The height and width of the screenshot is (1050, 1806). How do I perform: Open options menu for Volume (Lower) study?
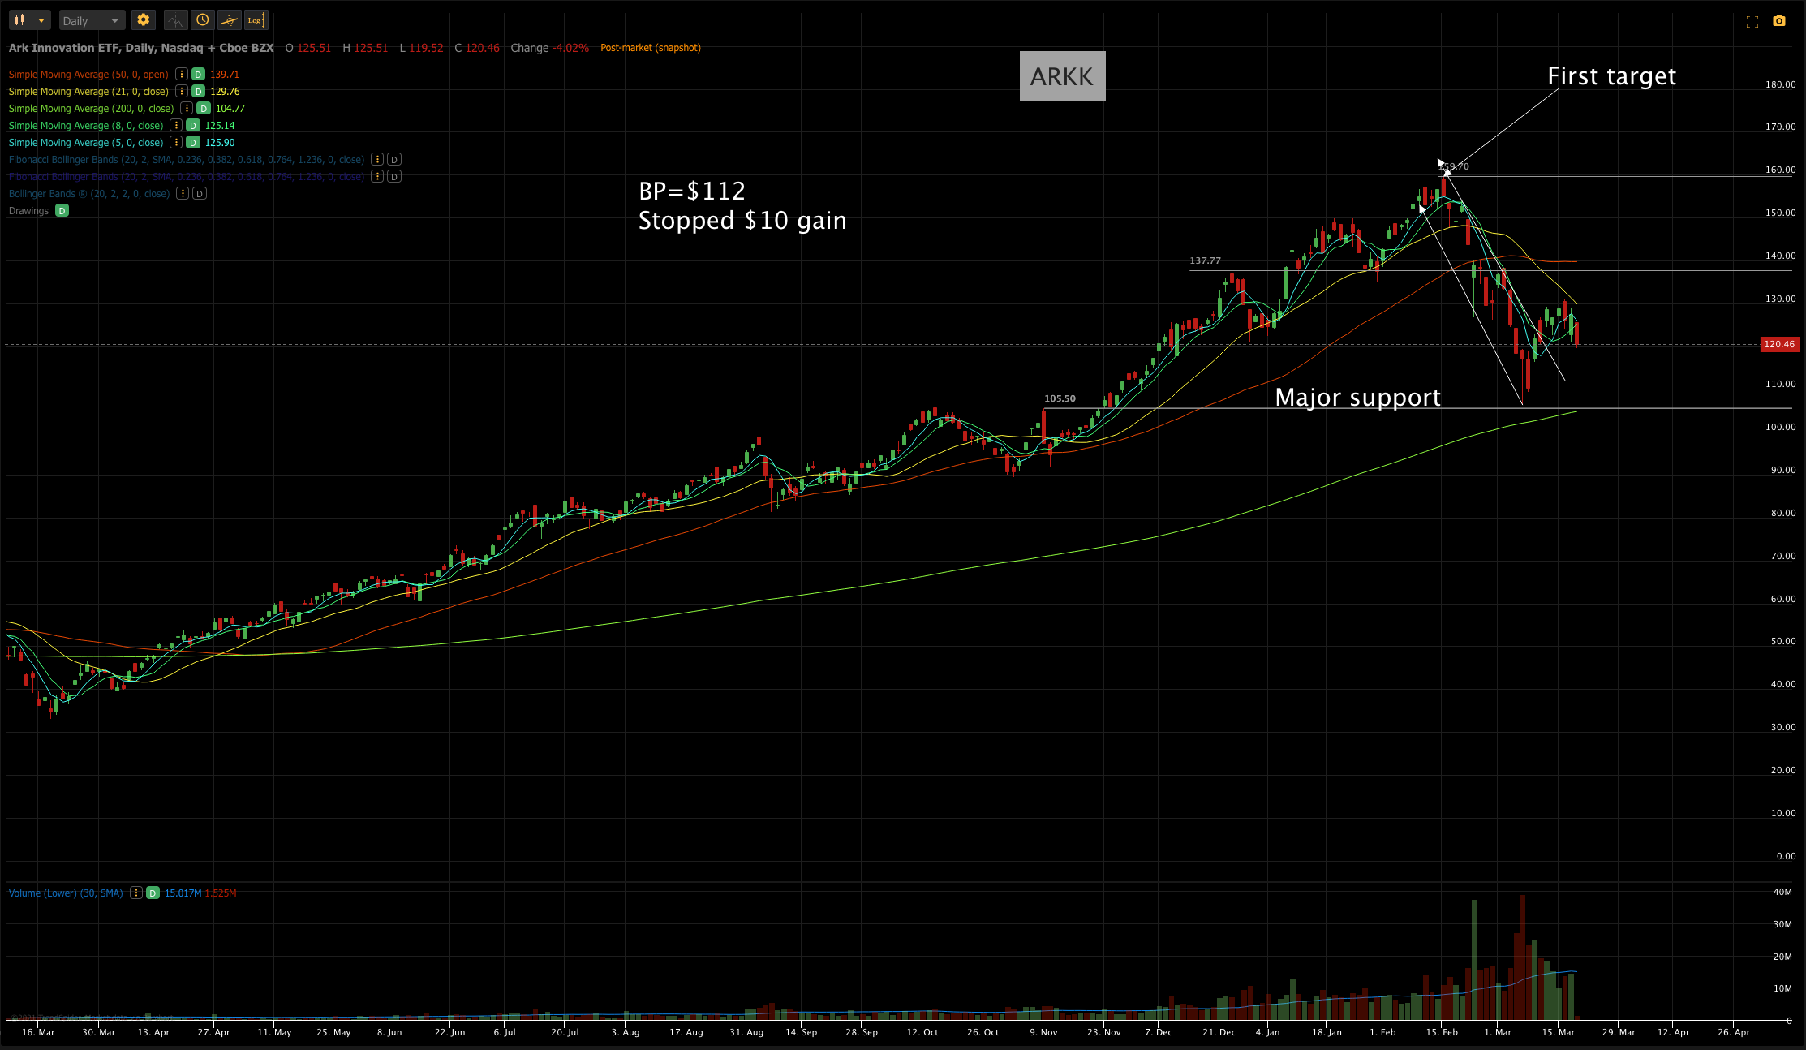(x=136, y=893)
